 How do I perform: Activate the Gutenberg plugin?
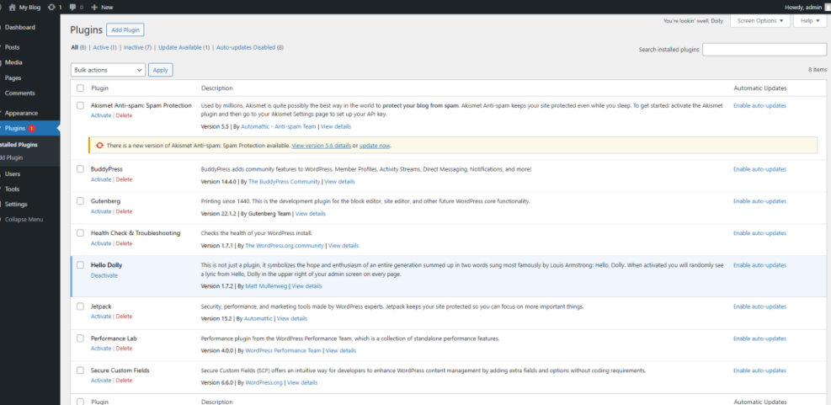[101, 211]
